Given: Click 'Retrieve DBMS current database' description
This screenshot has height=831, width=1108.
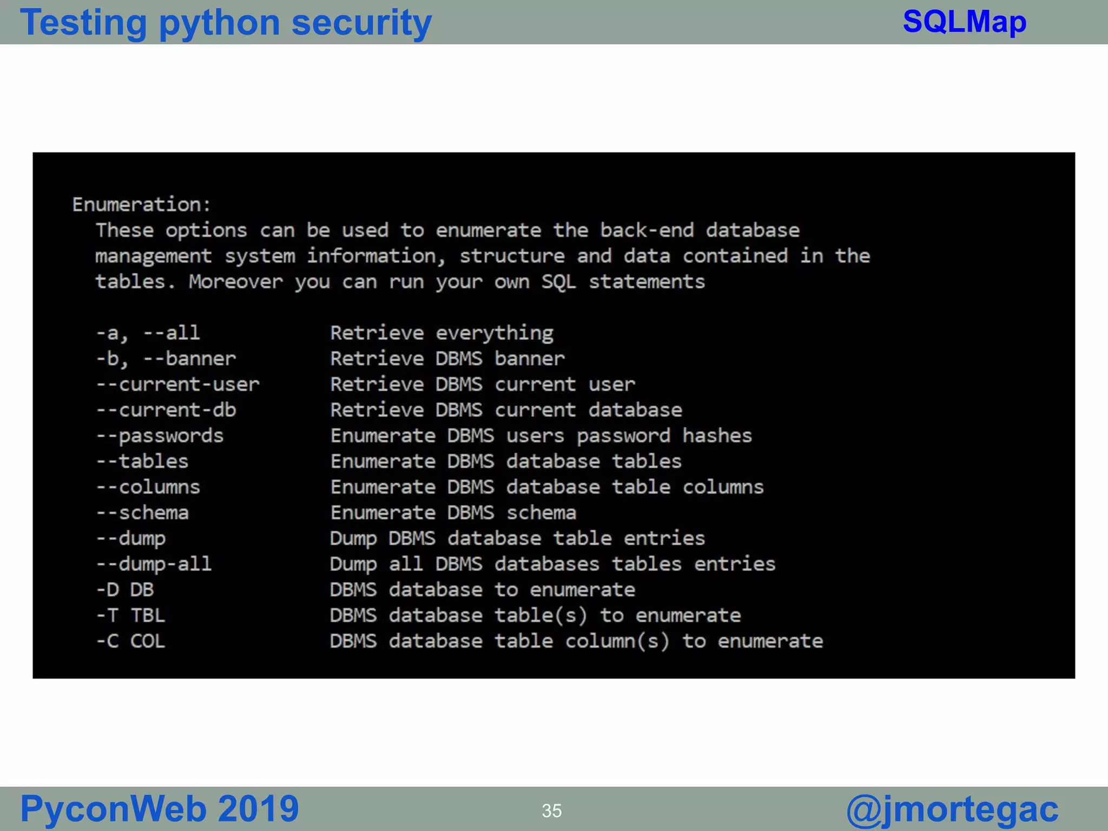Looking at the screenshot, I should click(506, 410).
